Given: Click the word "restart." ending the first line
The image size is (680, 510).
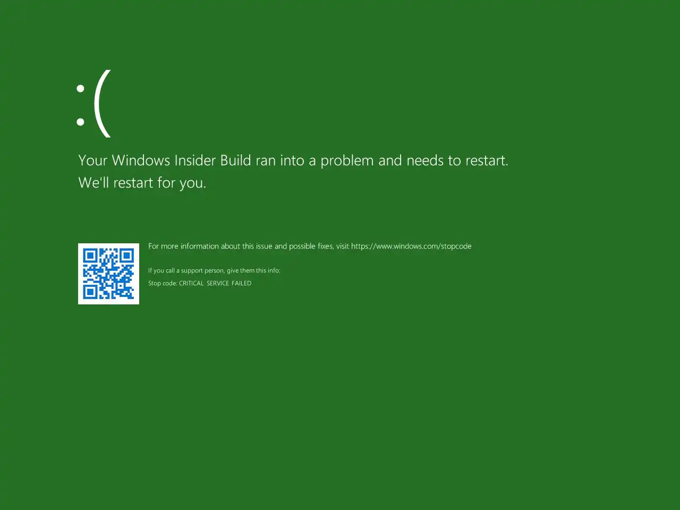Looking at the screenshot, I should tap(487, 160).
